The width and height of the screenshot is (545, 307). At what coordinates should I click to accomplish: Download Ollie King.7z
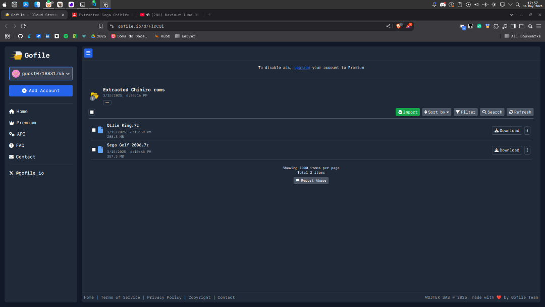coord(507,131)
